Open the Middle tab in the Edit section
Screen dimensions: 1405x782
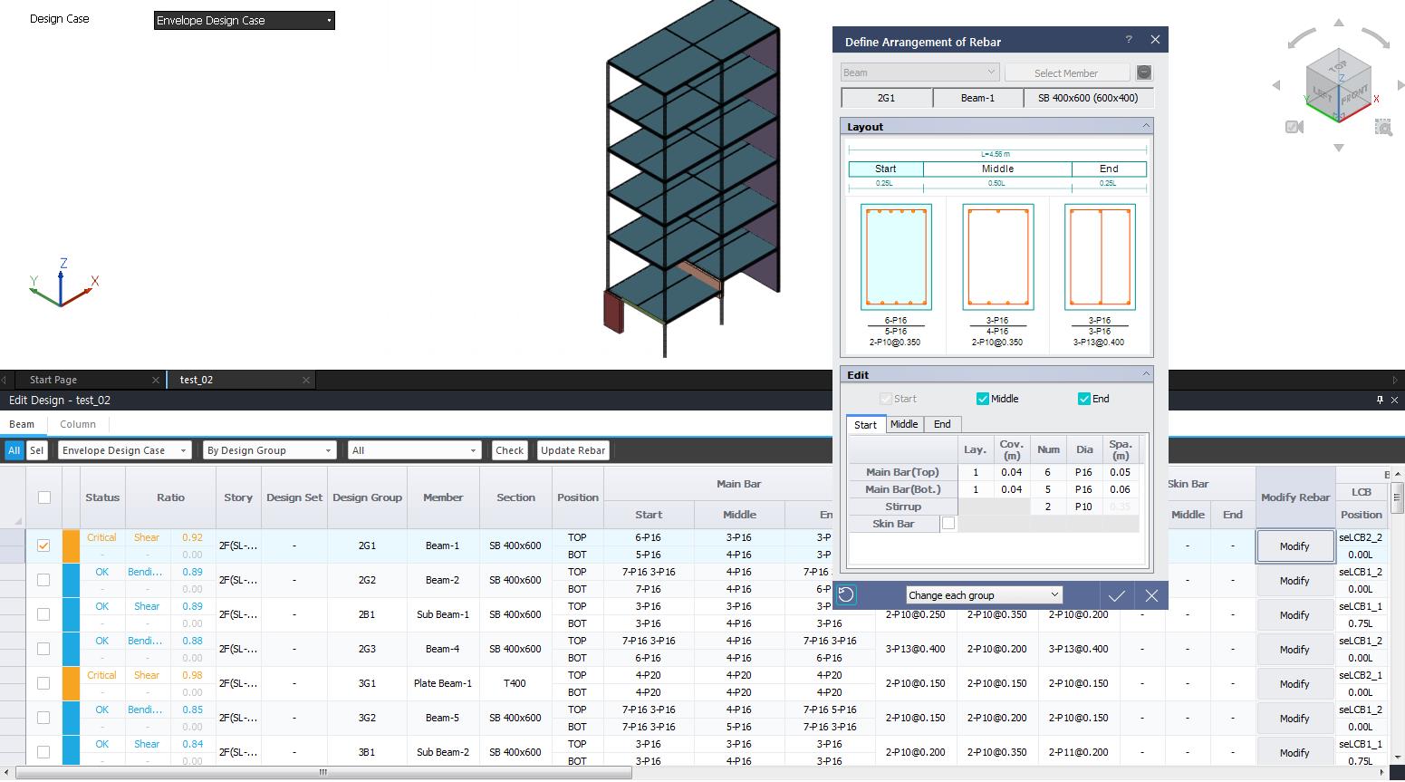click(x=903, y=424)
